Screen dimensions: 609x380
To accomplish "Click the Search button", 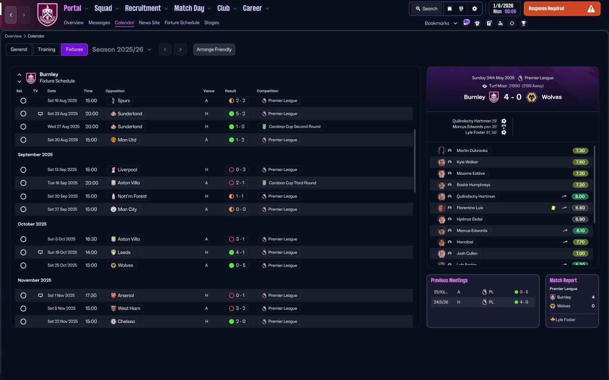I will (x=426, y=9).
